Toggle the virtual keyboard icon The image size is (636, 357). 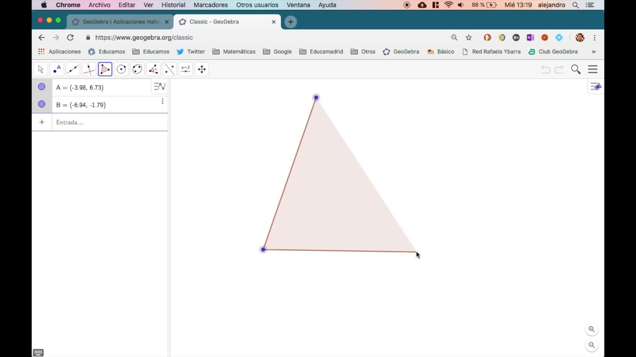coord(38,353)
